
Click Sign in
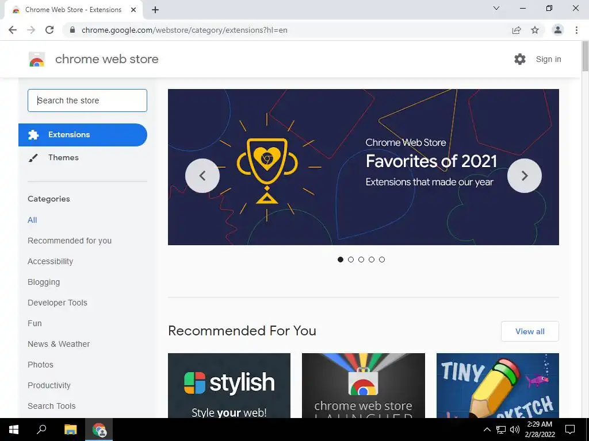coord(548,59)
